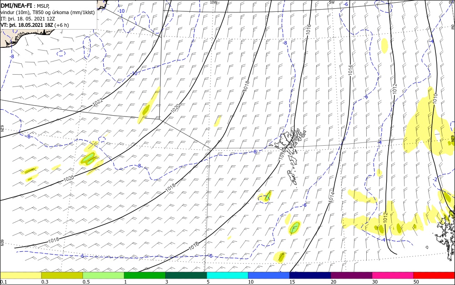This screenshot has width=455, height=285.
Task: Click the VT valid time line
Action: 35,25
